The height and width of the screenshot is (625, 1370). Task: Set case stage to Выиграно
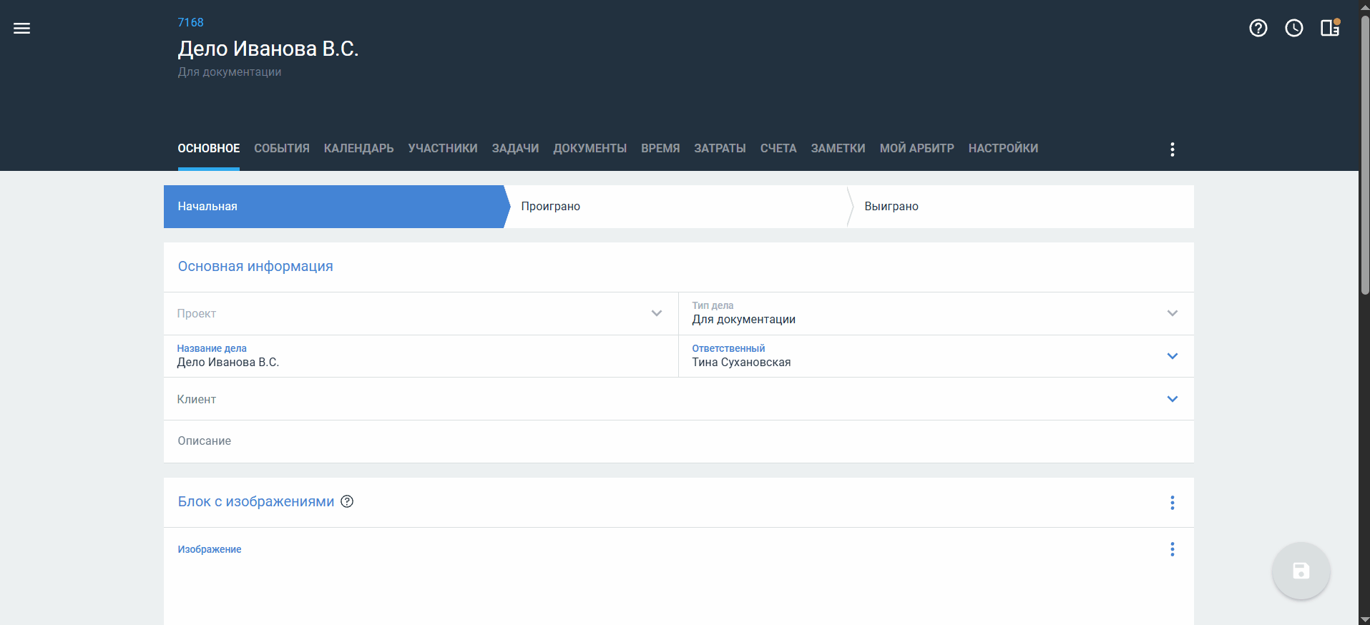coord(891,207)
